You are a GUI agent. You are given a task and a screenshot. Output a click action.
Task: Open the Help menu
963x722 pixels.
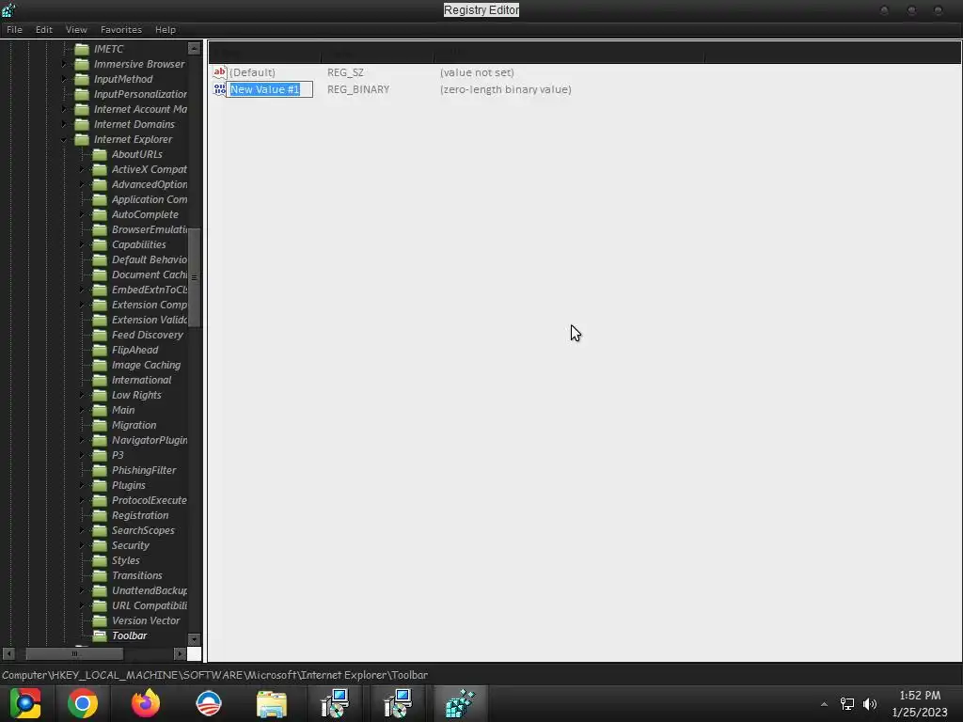pos(166,29)
